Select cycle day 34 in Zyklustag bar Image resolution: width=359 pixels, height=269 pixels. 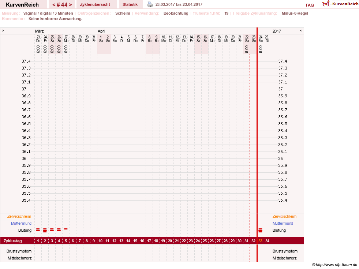tap(267, 241)
